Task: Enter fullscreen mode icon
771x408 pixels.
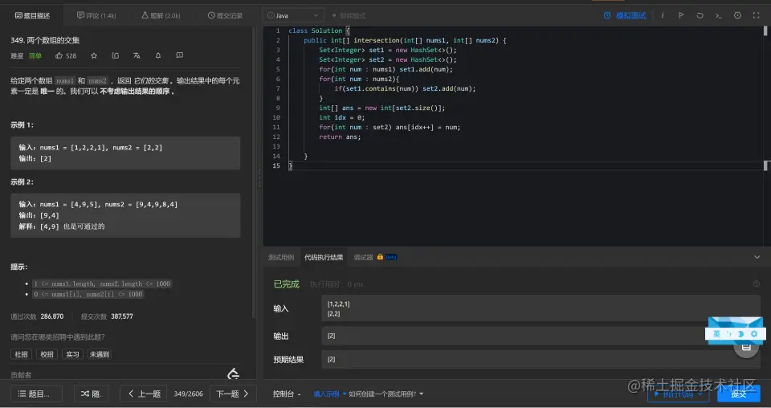Action: (757, 16)
